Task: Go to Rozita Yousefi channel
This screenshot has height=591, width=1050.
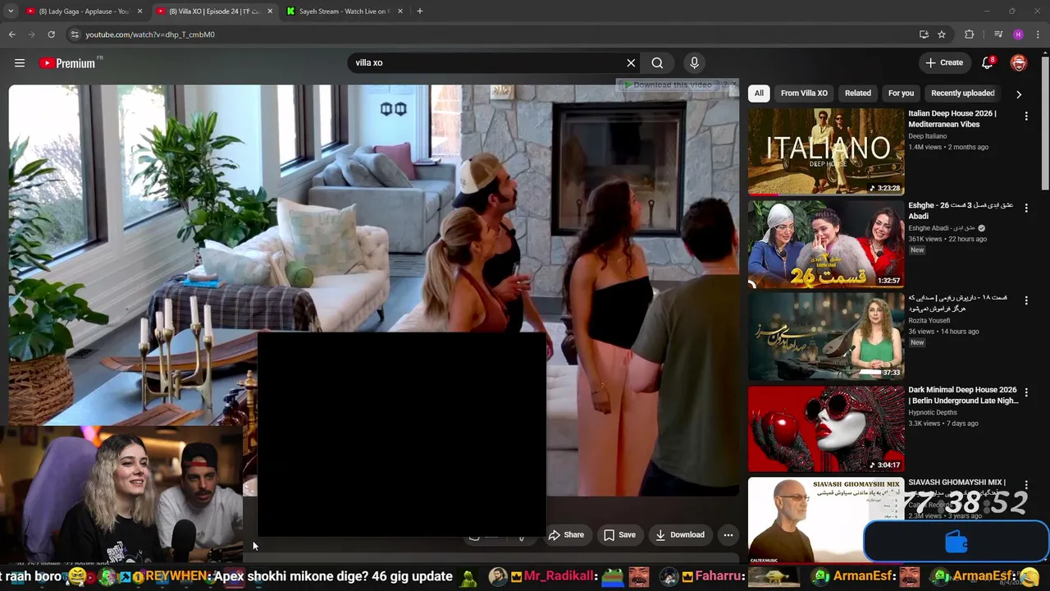Action: click(x=928, y=321)
